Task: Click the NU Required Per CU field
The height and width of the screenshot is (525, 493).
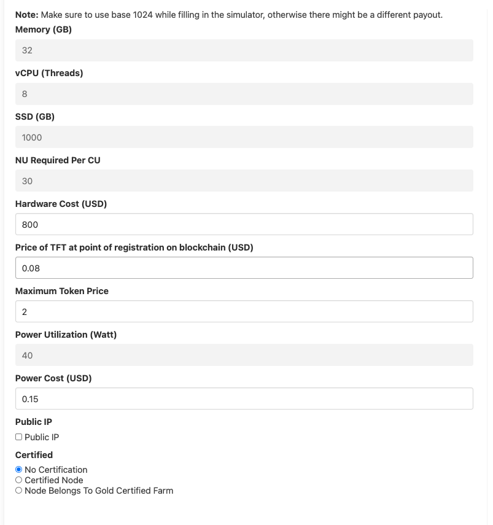Action: pyautogui.click(x=244, y=181)
